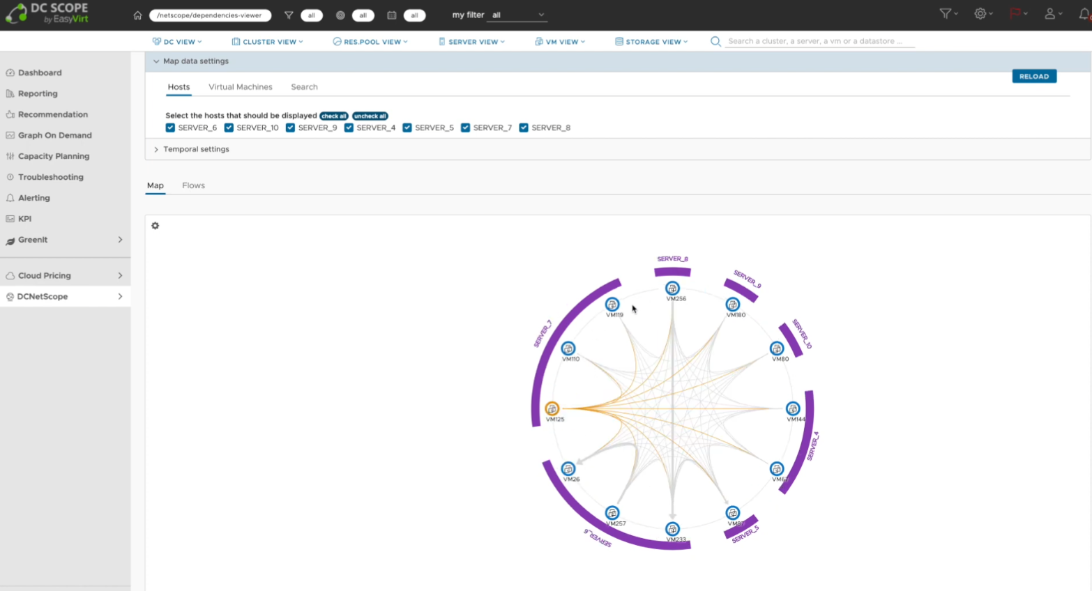Screen dimensions: 1092x591
Task: Click the cluster search input field
Action: tap(819, 42)
